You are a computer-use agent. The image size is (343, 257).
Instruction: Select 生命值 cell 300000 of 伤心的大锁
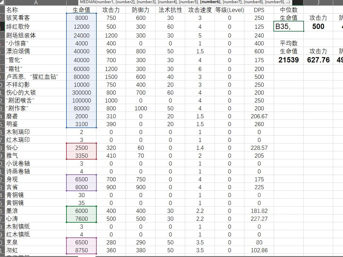pos(81,92)
